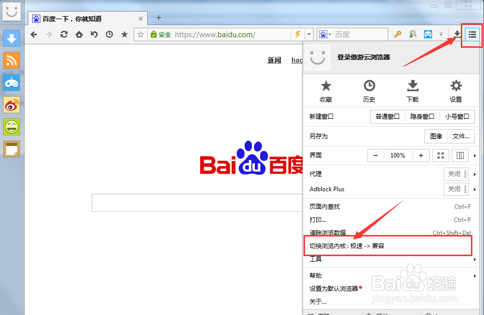Screen dimensions: 484x315
Task: Open downloads from the blue sidebar arrow icon
Action: click(12, 38)
